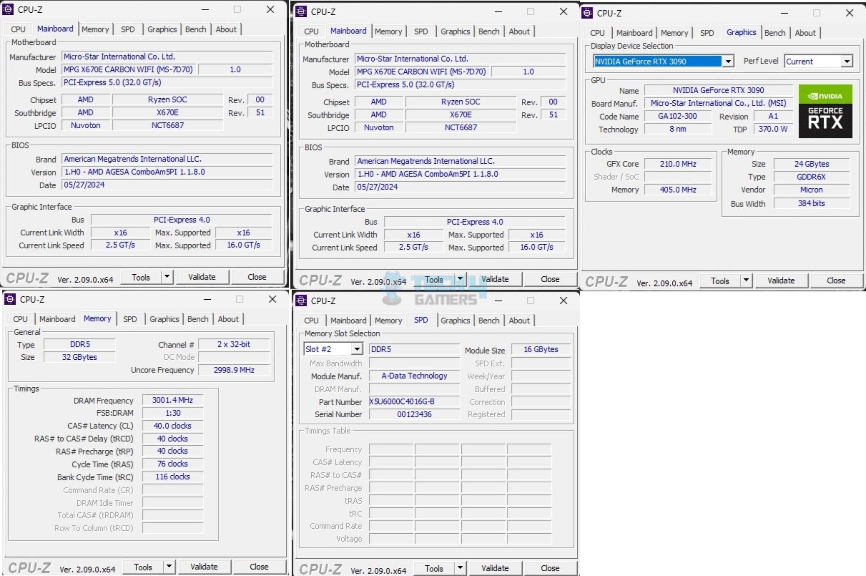
Task: Select the DRAM Frequency value 3001.4 MHz
Action: (x=173, y=400)
